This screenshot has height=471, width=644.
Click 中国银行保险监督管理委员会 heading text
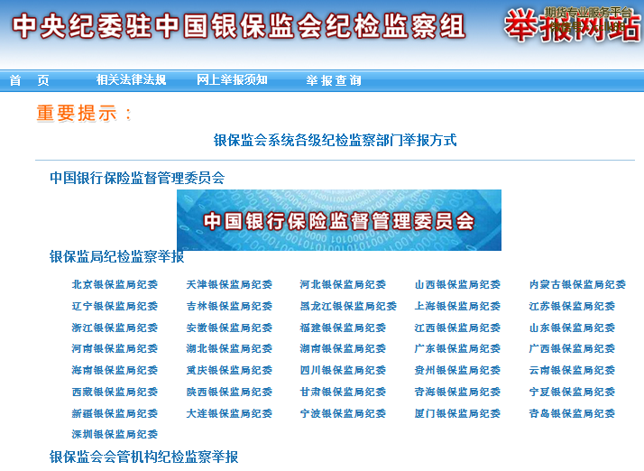137,178
